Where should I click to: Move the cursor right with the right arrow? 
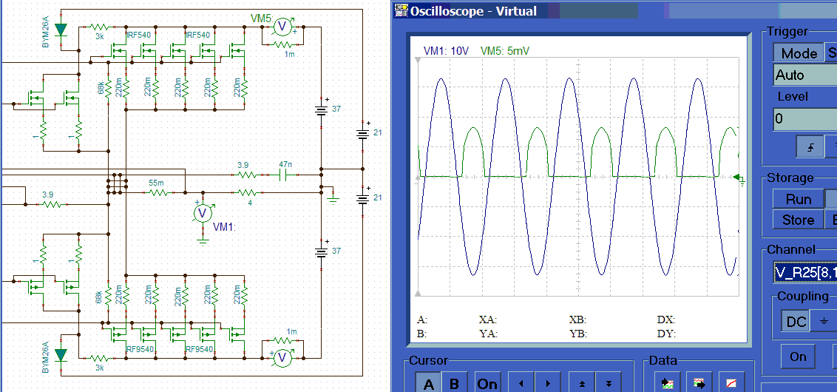(x=548, y=383)
